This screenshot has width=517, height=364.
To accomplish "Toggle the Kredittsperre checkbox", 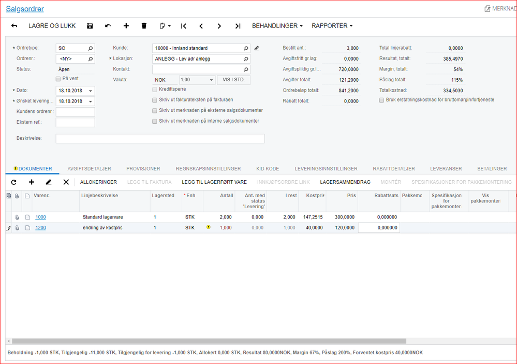I will tap(155, 90).
